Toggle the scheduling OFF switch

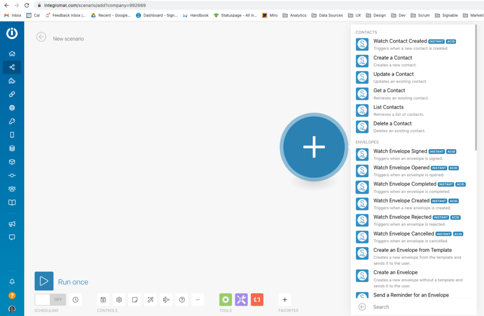50,299
